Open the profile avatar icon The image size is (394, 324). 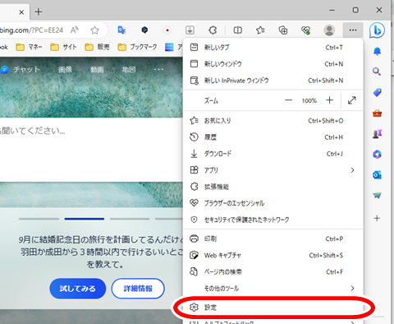(x=329, y=30)
